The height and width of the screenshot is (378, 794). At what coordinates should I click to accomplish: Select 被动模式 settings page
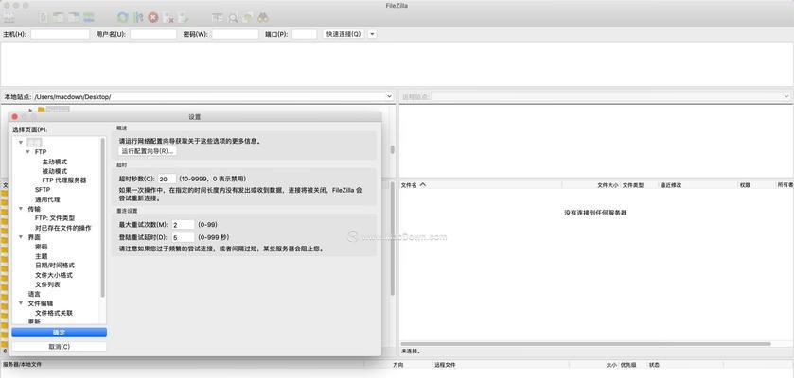(55, 171)
